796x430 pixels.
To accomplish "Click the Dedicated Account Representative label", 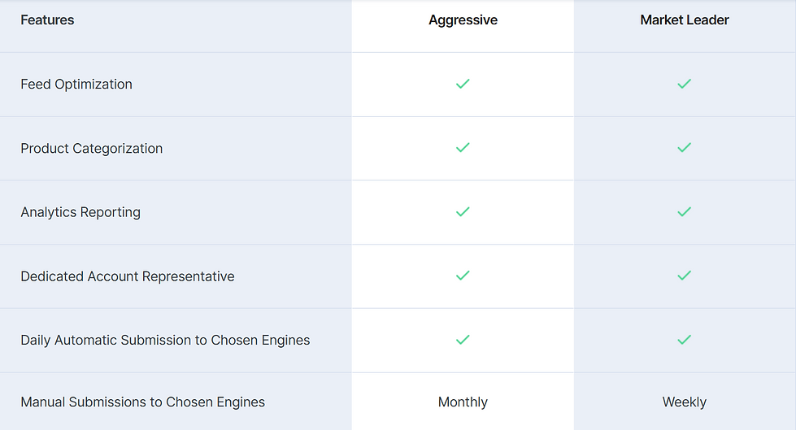I will (128, 276).
